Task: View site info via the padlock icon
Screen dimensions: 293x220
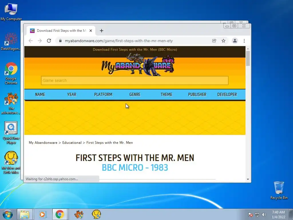Action: [x=60, y=41]
